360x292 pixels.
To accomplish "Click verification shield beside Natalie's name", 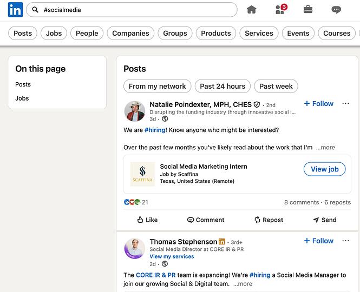I will pyautogui.click(x=257, y=105).
